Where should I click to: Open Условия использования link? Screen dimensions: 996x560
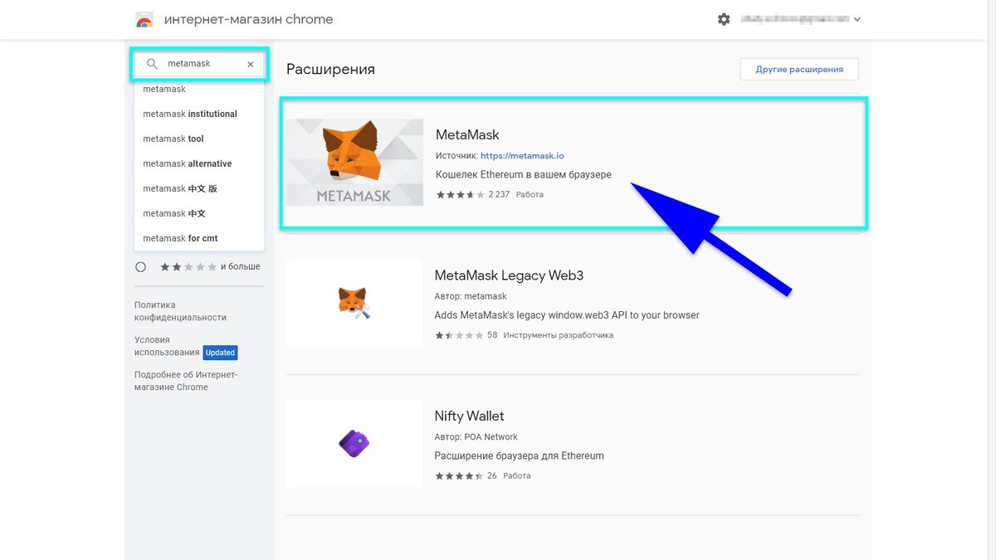point(167,346)
